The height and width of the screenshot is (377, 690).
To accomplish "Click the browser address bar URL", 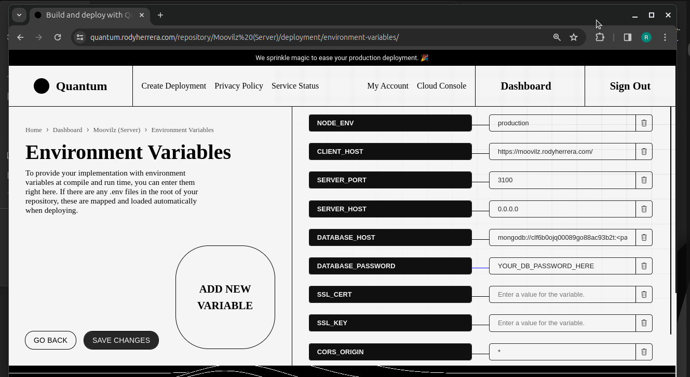I will 245,37.
